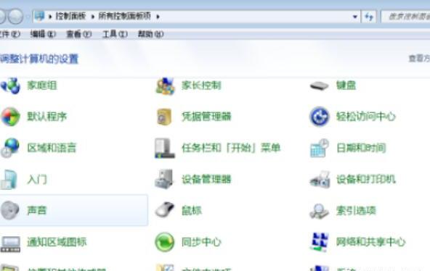
Task: Select the 设备和打印机 label
Action: (366, 180)
